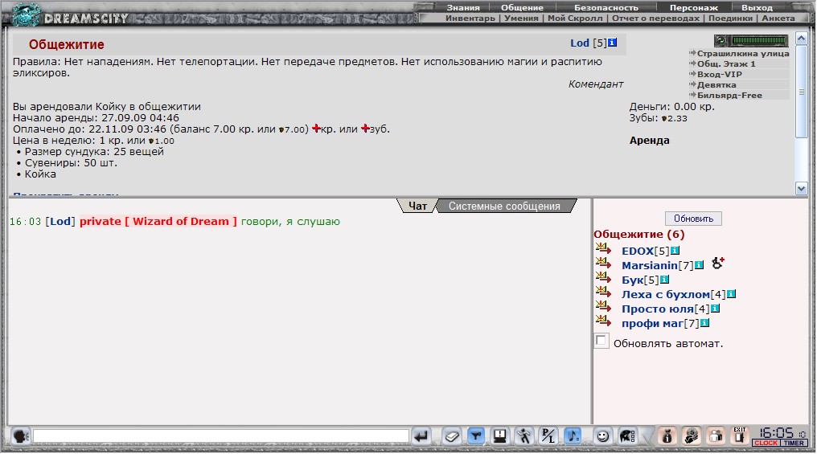Go to Бильярд-Free location
817x454 pixels.
[729, 95]
